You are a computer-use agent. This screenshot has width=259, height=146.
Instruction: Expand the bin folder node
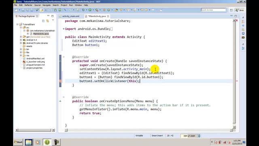point(21,49)
